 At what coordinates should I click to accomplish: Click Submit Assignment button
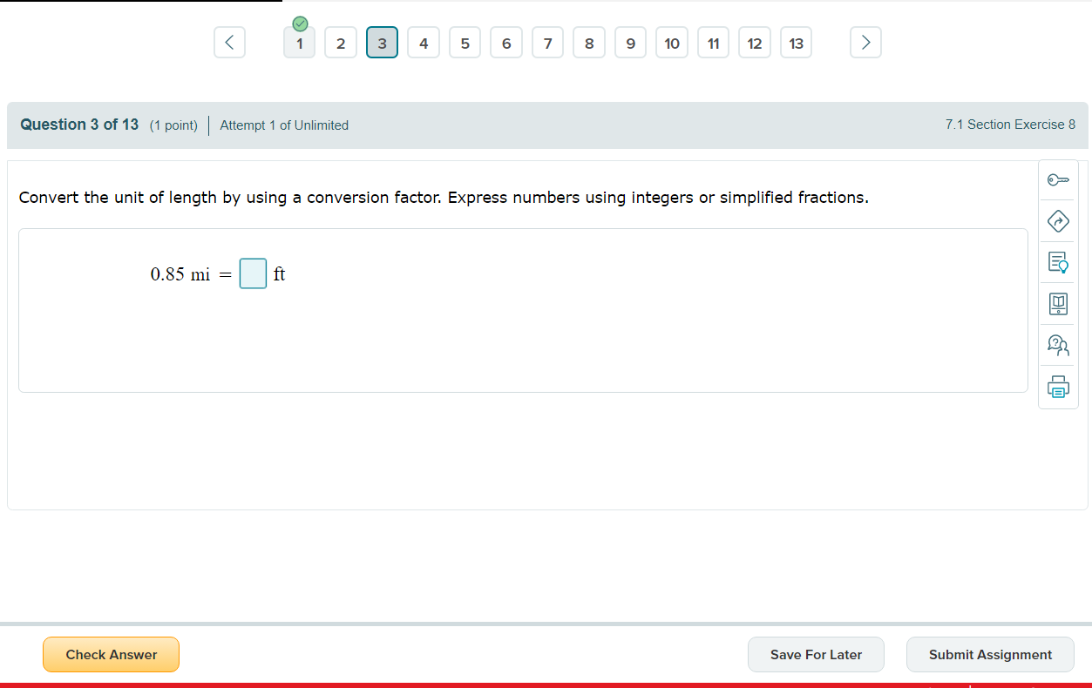(x=990, y=655)
